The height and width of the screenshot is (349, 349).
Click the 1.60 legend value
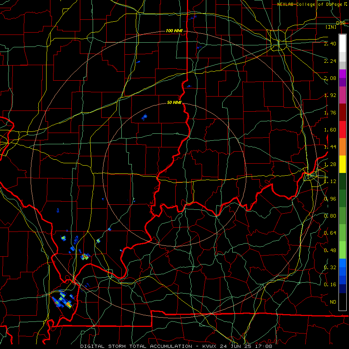tap(330, 130)
